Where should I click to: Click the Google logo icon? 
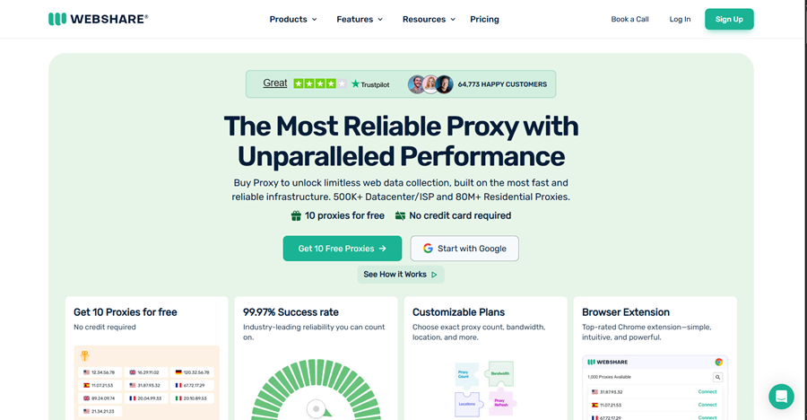pyautogui.click(x=428, y=249)
